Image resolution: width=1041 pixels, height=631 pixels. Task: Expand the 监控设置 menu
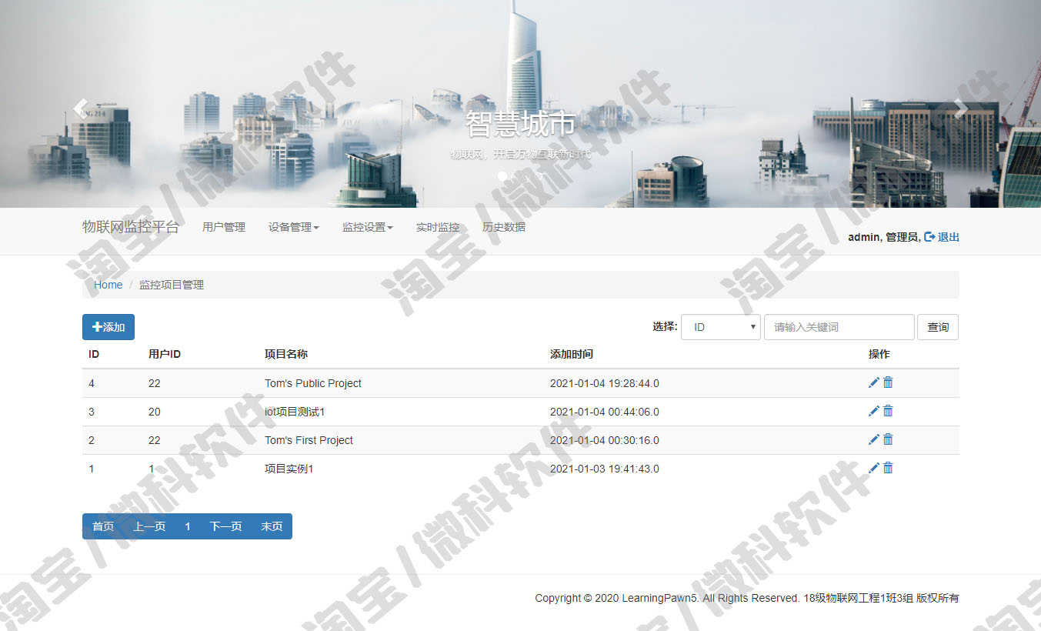click(368, 227)
